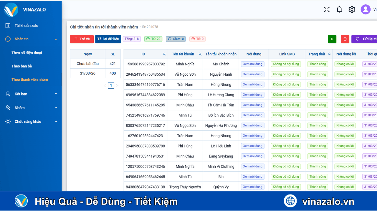Toggle fullscreen with the expand icon
This screenshot has width=377, height=212.
coord(327,9)
